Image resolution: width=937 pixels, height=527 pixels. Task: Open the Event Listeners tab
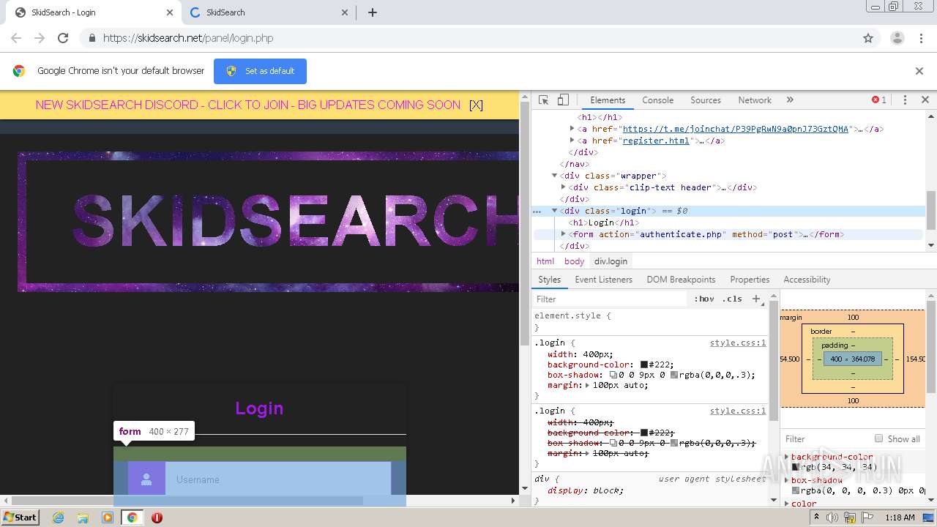click(603, 280)
